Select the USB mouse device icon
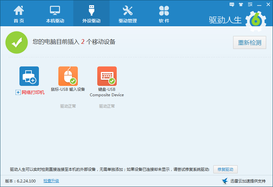 tap(68, 76)
